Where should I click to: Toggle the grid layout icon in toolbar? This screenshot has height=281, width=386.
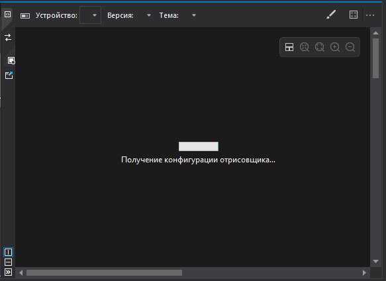[x=354, y=15]
